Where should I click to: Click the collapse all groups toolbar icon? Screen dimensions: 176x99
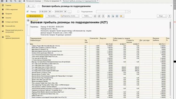pos(95,16)
